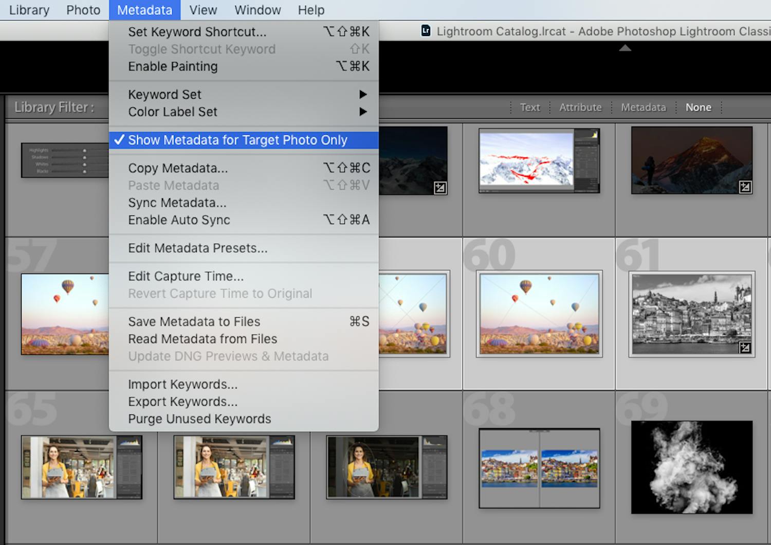
Task: Choose Import Keywords
Action: pyautogui.click(x=182, y=384)
